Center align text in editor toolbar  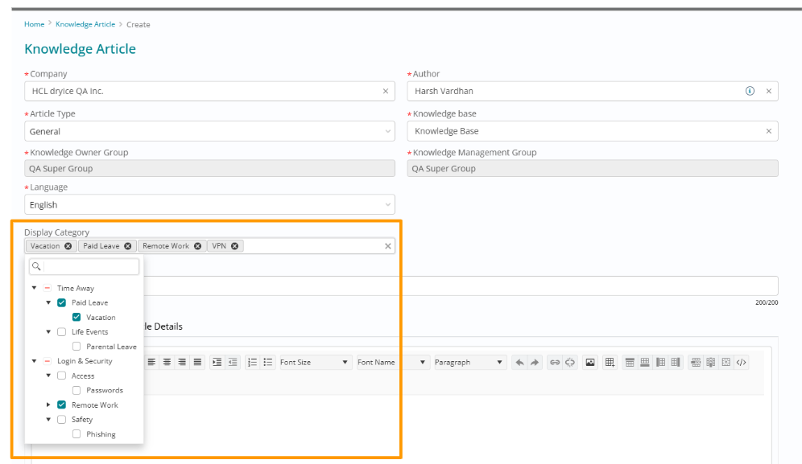click(x=167, y=363)
